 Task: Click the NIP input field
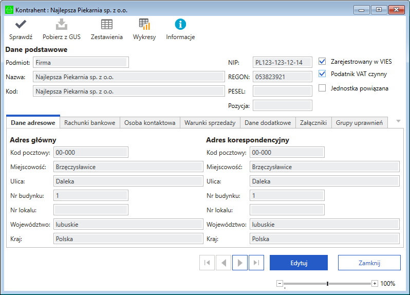(x=282, y=62)
